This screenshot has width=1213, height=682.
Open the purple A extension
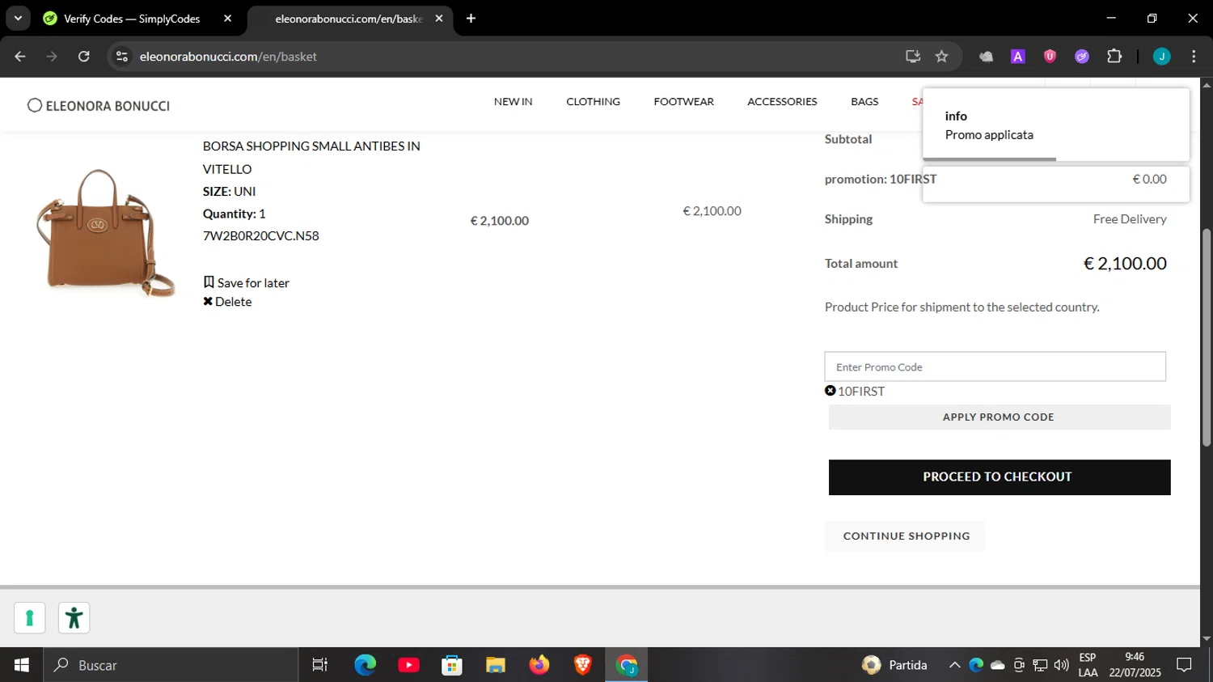tap(1018, 57)
